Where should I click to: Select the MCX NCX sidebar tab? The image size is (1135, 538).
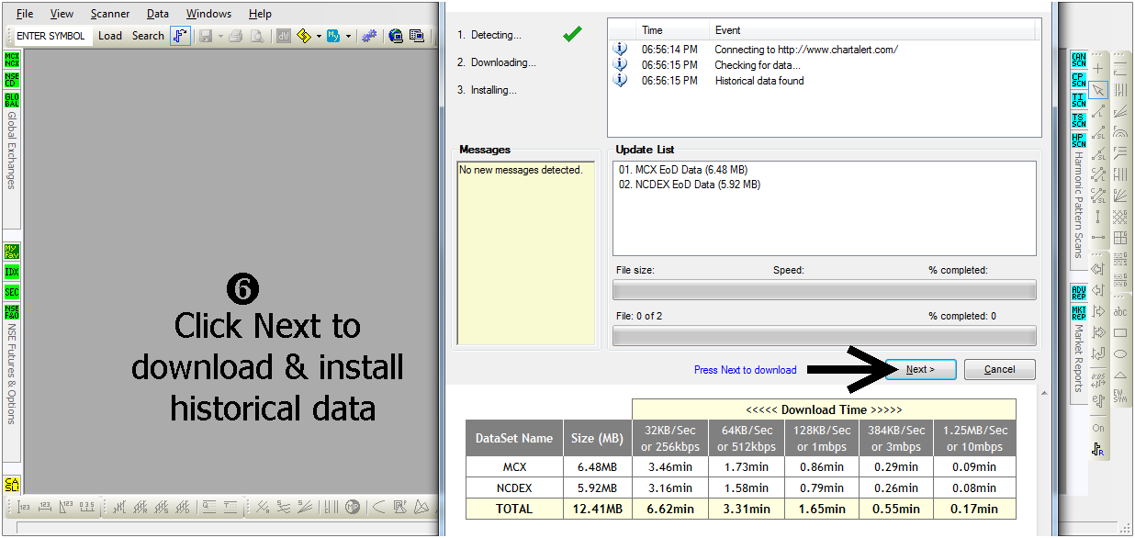(x=12, y=61)
